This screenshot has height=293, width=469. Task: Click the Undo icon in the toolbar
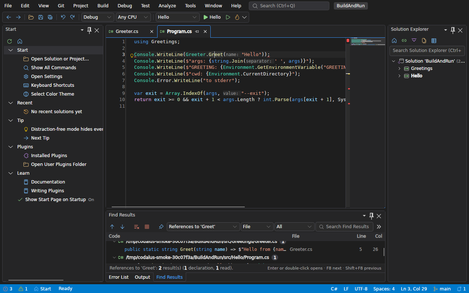coord(63,17)
